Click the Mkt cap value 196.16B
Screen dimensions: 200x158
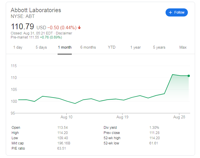click(64, 143)
